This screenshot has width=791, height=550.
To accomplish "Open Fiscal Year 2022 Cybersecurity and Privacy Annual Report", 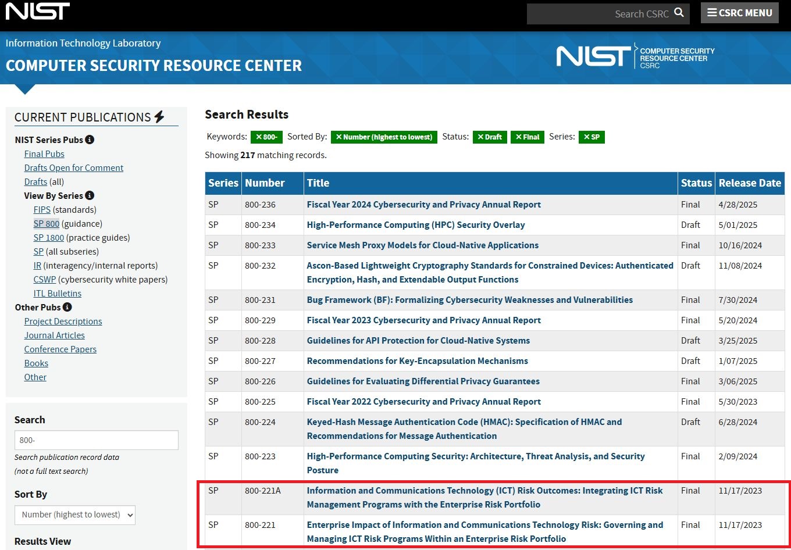I will coord(424,402).
